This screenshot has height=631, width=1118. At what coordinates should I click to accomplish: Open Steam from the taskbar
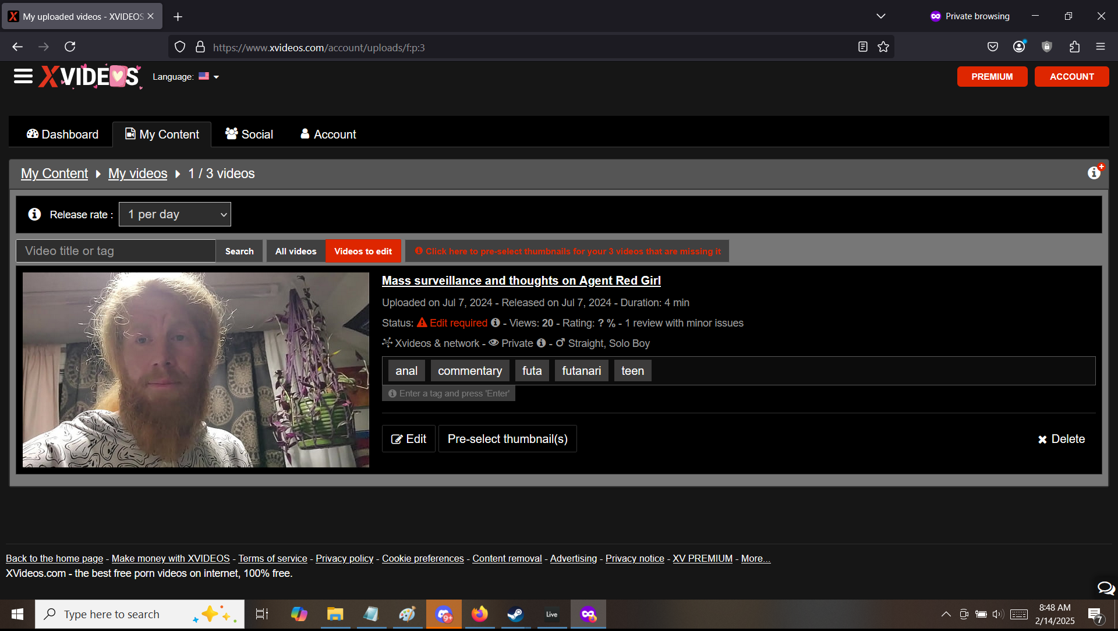[515, 614]
